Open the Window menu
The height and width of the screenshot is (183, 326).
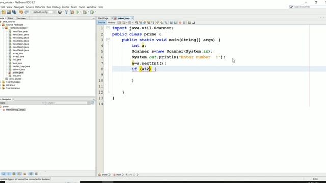tap(91, 7)
